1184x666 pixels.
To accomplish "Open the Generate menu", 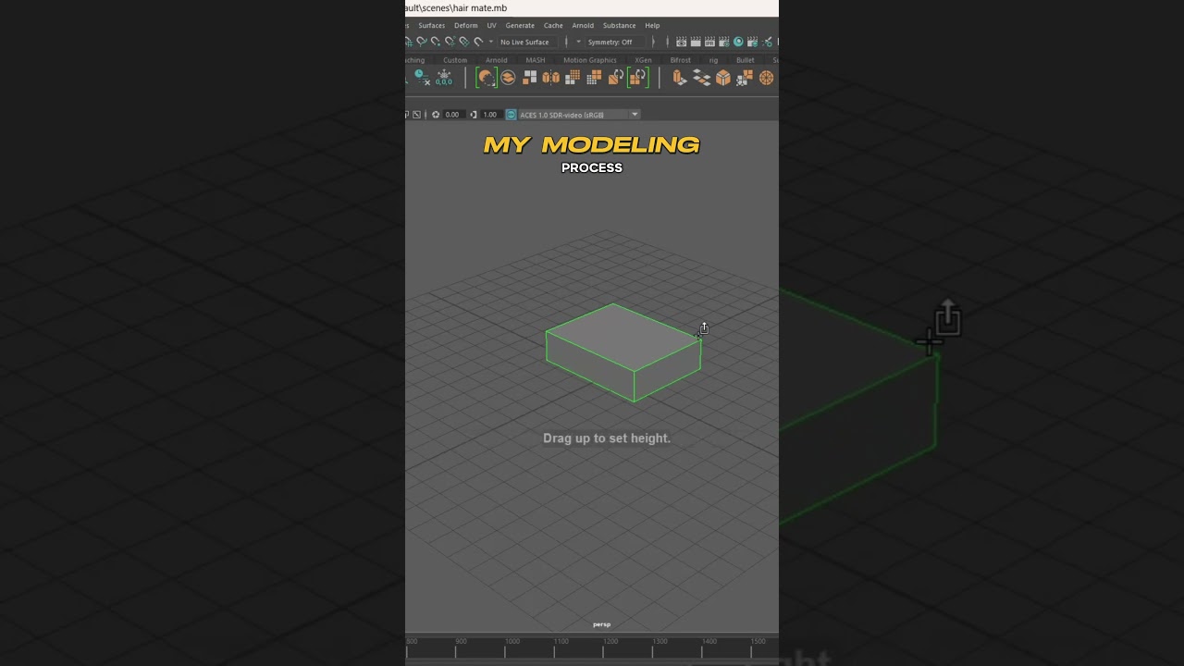I will [x=520, y=26].
